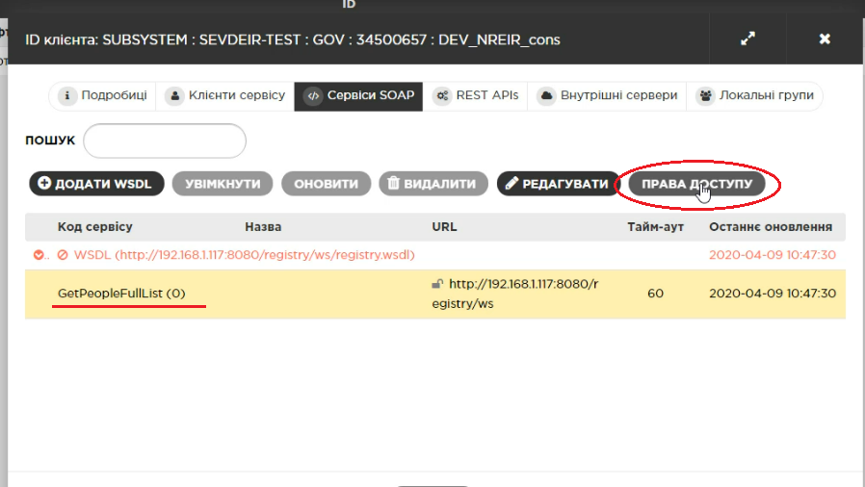The width and height of the screenshot is (865, 487).
Task: Click the ВИДАЛИТИ button with trash icon
Action: click(x=433, y=184)
